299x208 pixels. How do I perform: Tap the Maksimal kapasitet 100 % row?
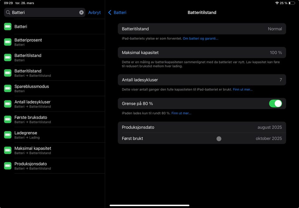pyautogui.click(x=202, y=53)
